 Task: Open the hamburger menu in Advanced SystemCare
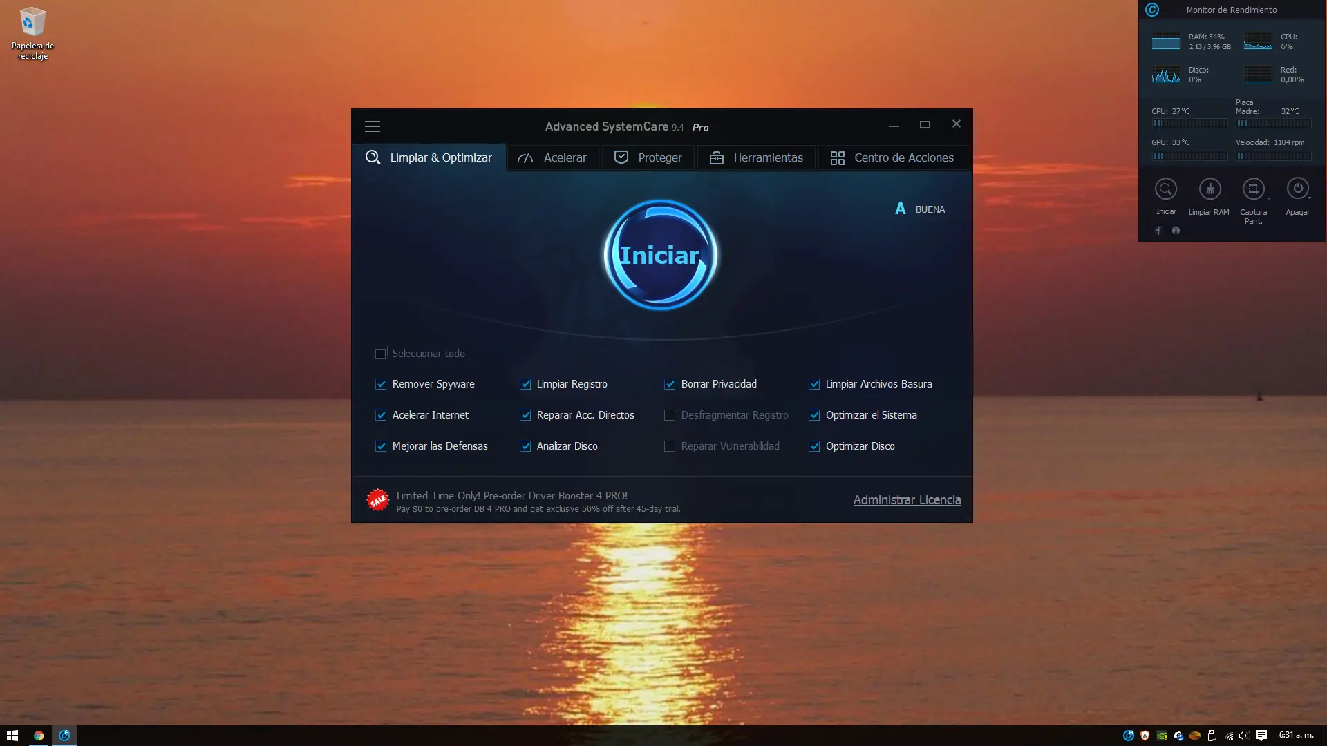tap(373, 126)
